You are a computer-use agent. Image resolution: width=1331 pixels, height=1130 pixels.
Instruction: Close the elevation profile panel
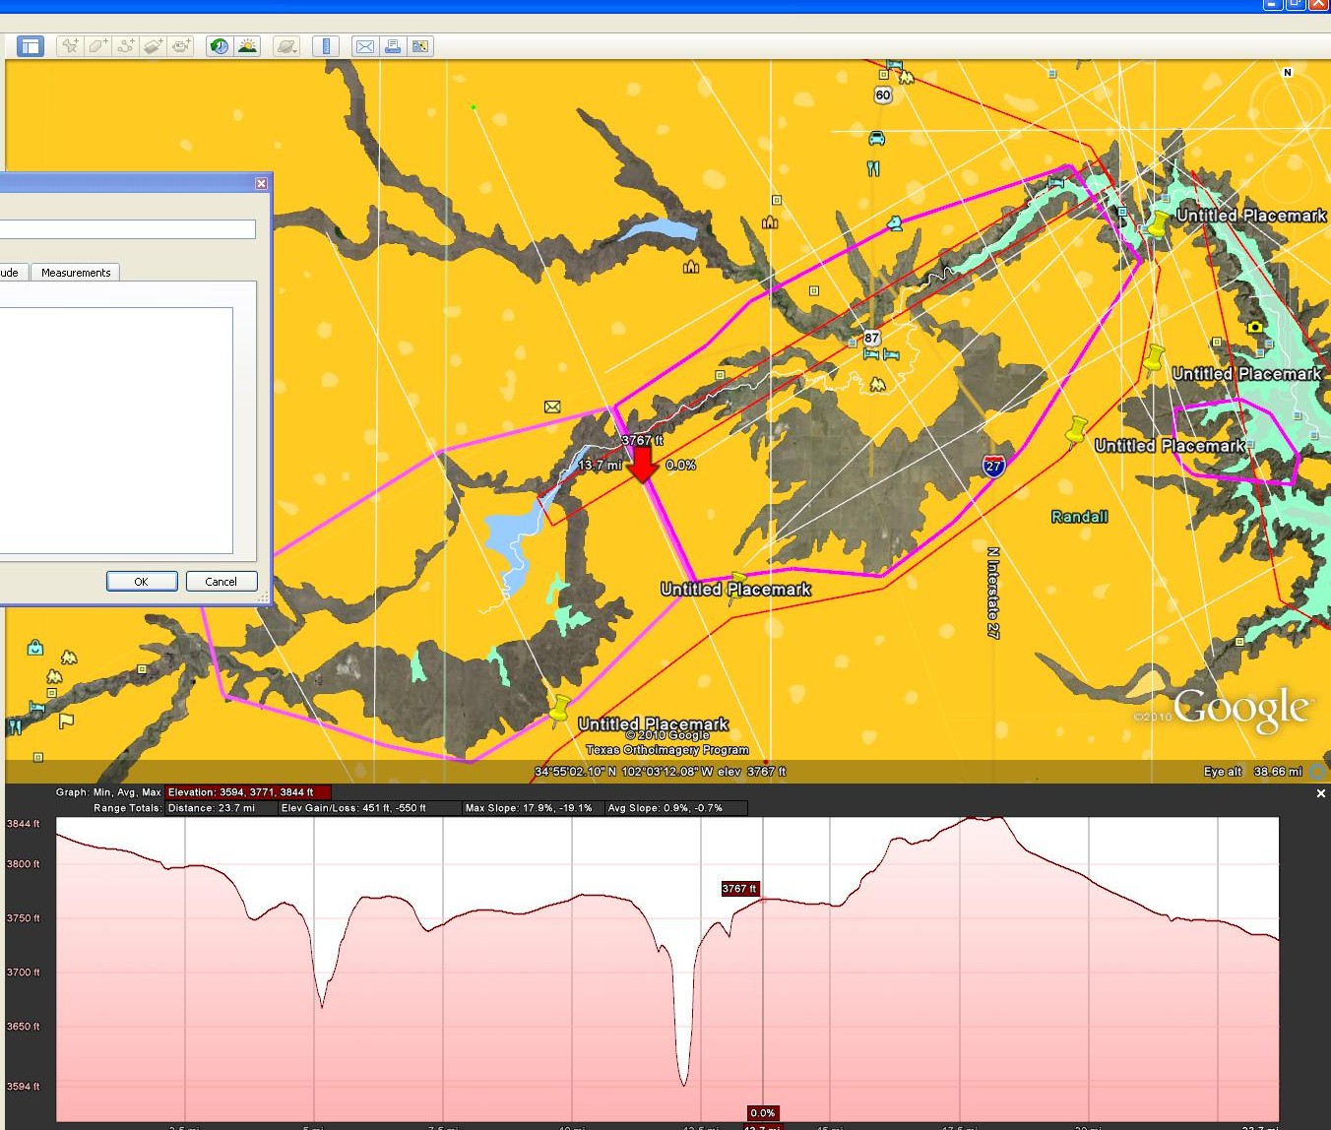(x=1320, y=793)
